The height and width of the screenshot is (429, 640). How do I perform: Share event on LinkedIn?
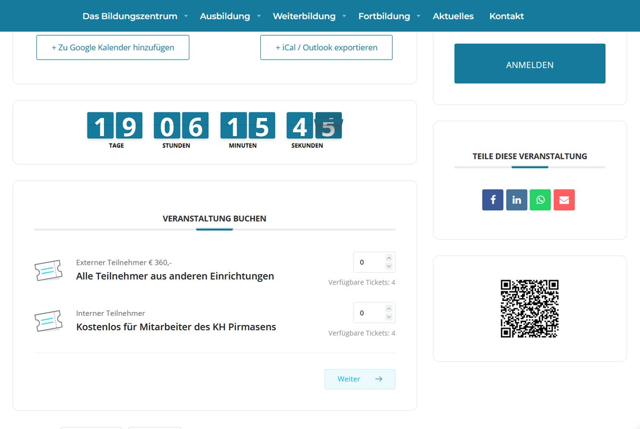click(x=517, y=200)
